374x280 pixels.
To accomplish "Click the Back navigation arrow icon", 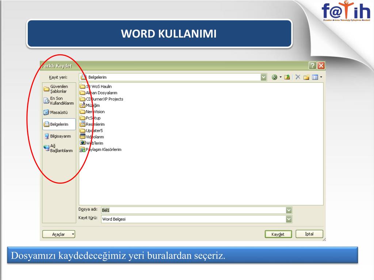I will 274,77.
